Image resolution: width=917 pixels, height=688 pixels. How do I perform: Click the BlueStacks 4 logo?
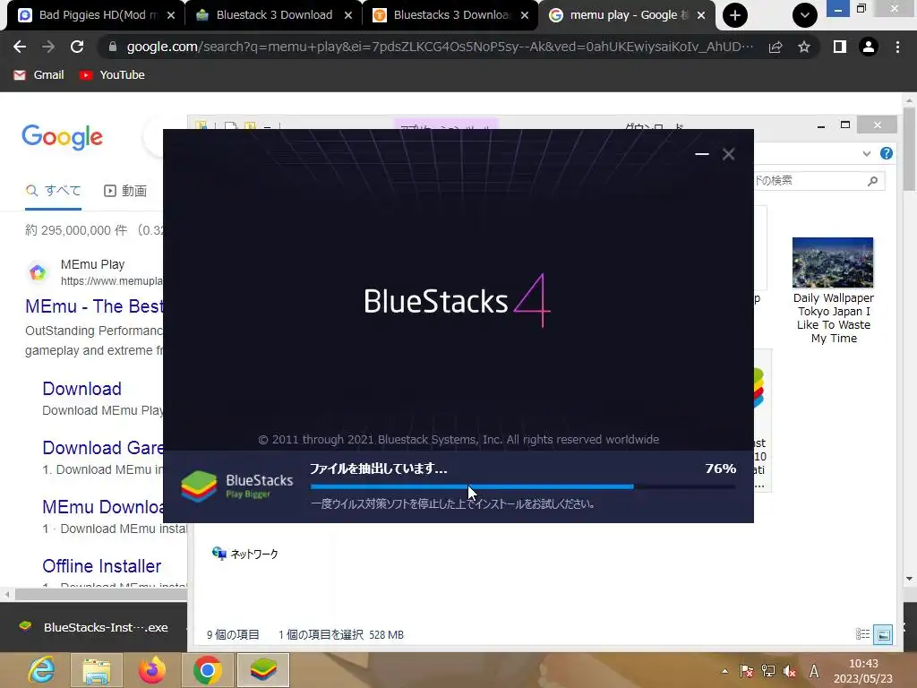(458, 301)
